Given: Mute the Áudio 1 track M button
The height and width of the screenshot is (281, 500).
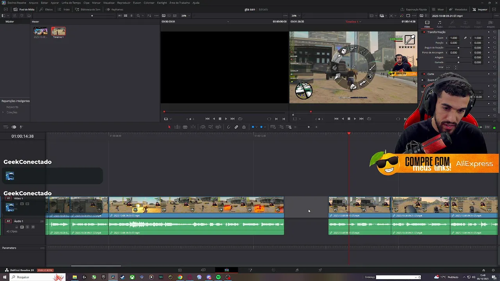Looking at the screenshot, I should click(x=33, y=227).
